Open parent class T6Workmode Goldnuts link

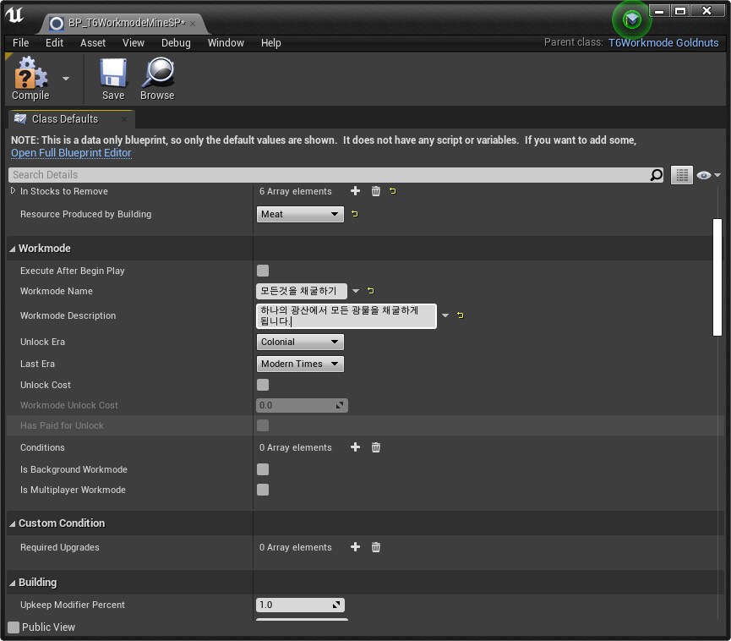[x=663, y=43]
